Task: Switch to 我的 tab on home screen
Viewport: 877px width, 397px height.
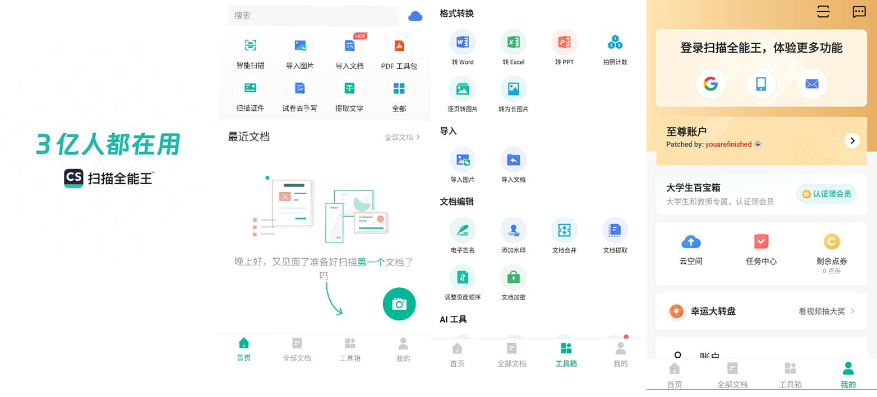Action: coord(403,349)
